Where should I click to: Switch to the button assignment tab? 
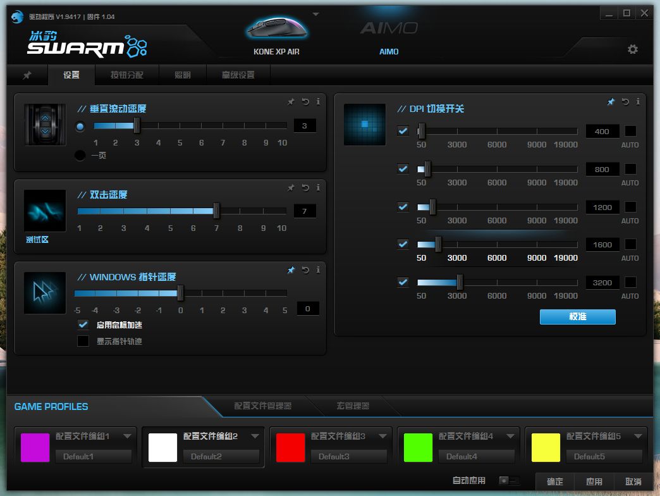point(126,75)
